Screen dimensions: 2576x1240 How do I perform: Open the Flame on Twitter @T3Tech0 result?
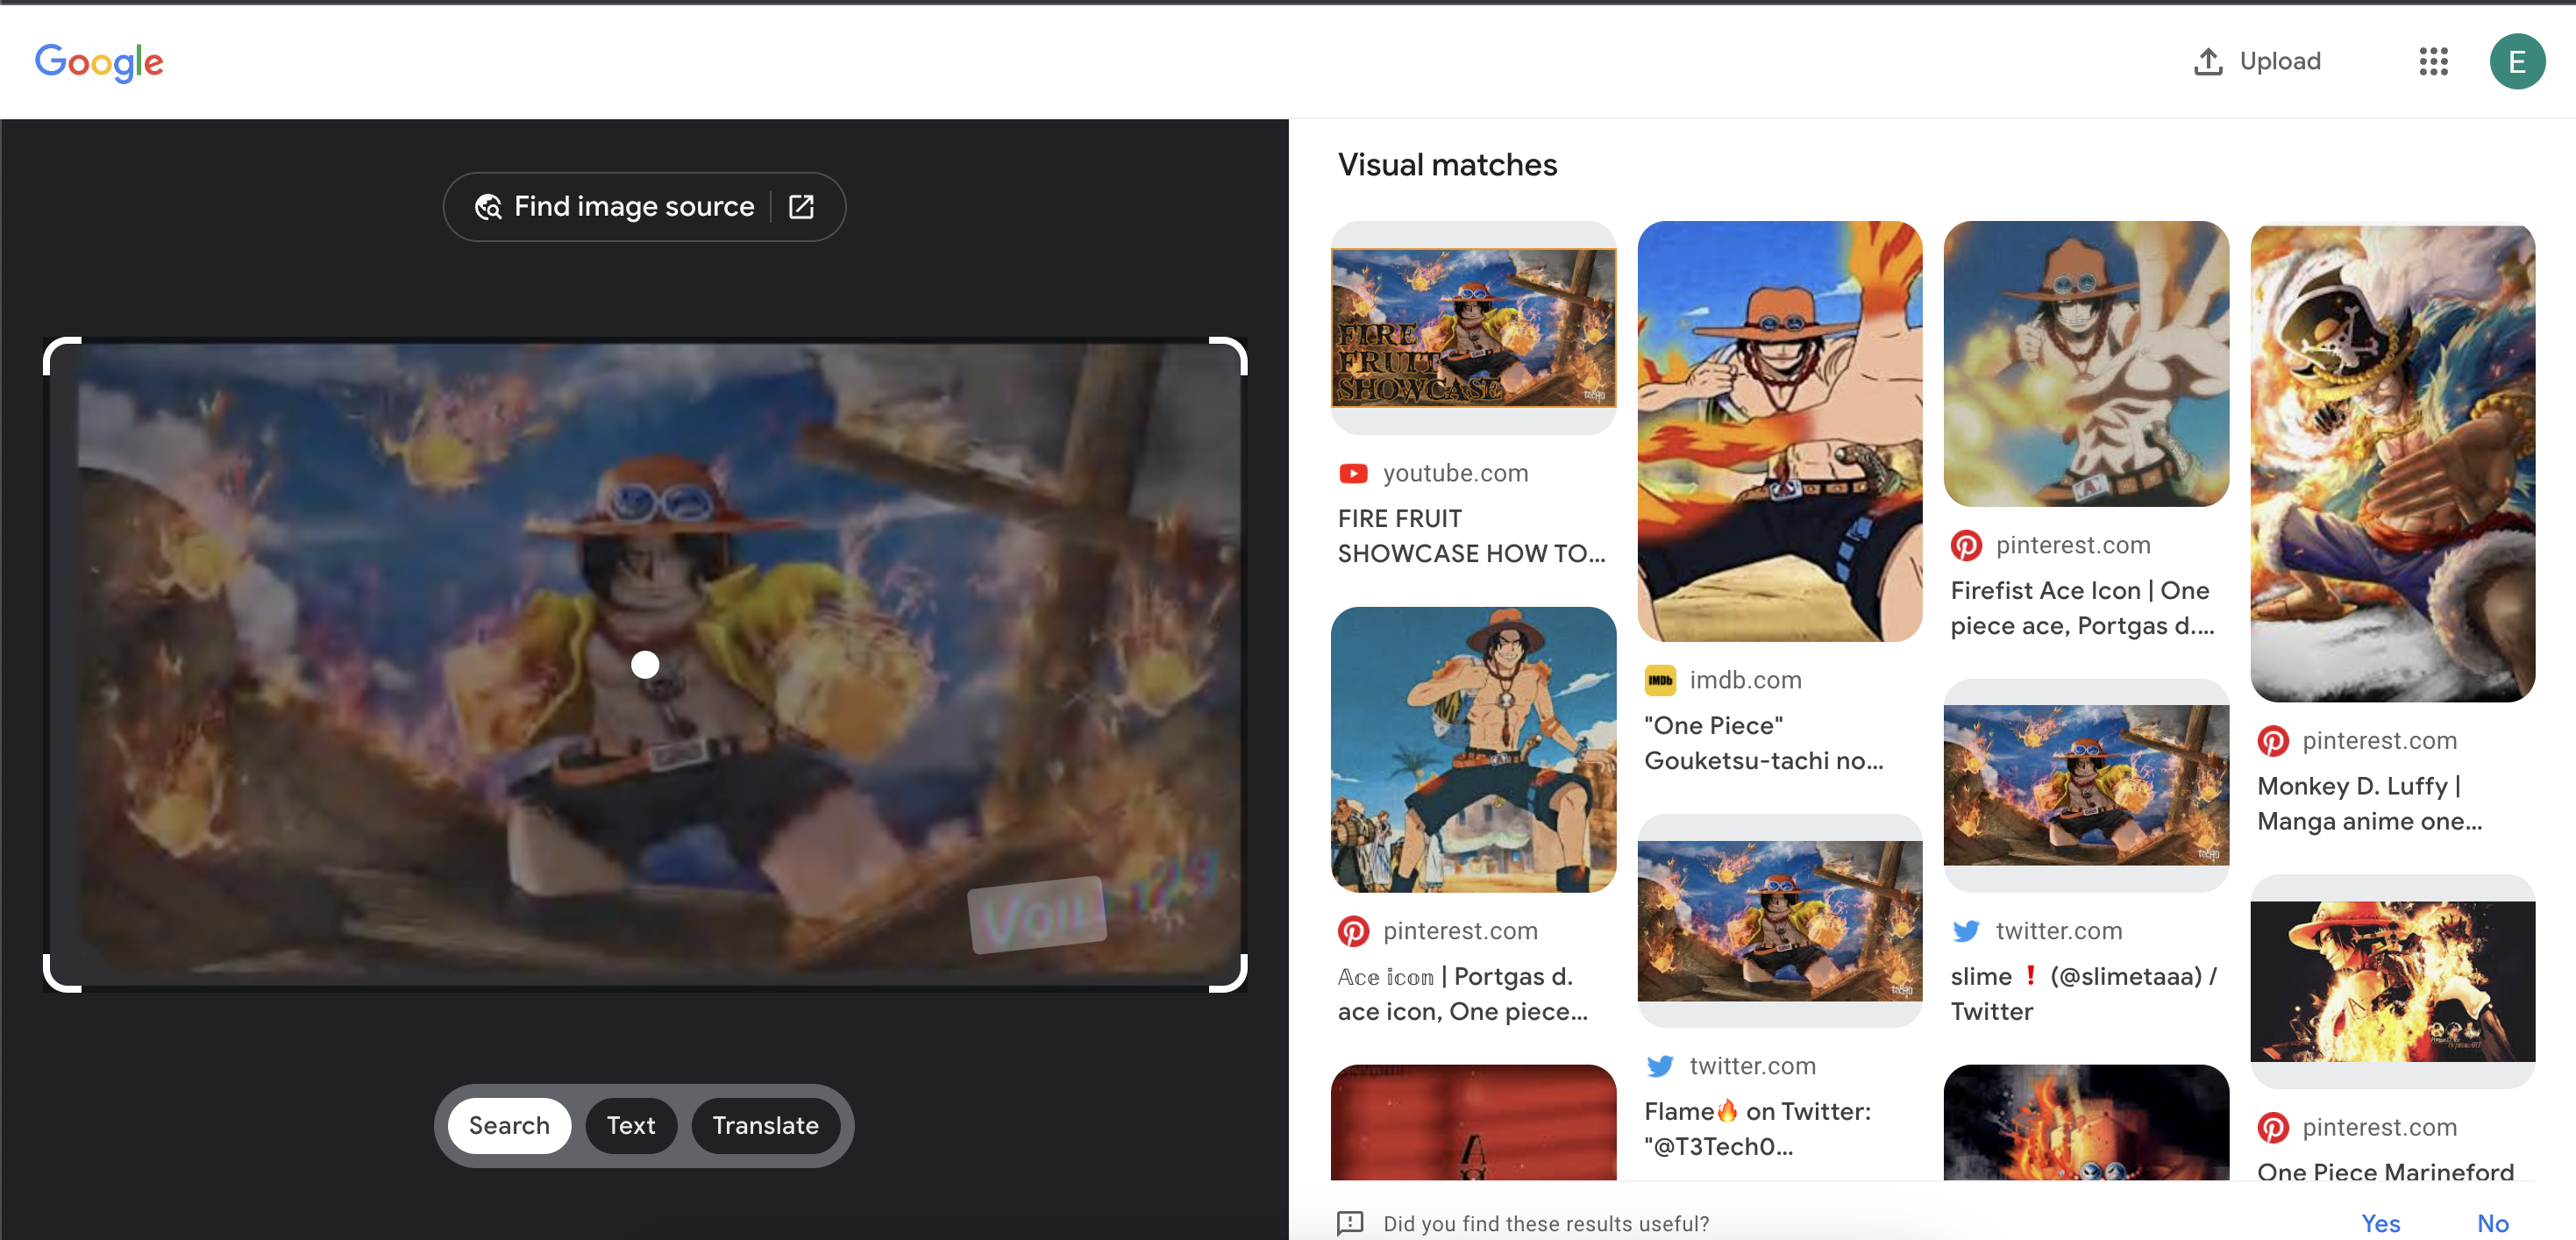click(1757, 1129)
